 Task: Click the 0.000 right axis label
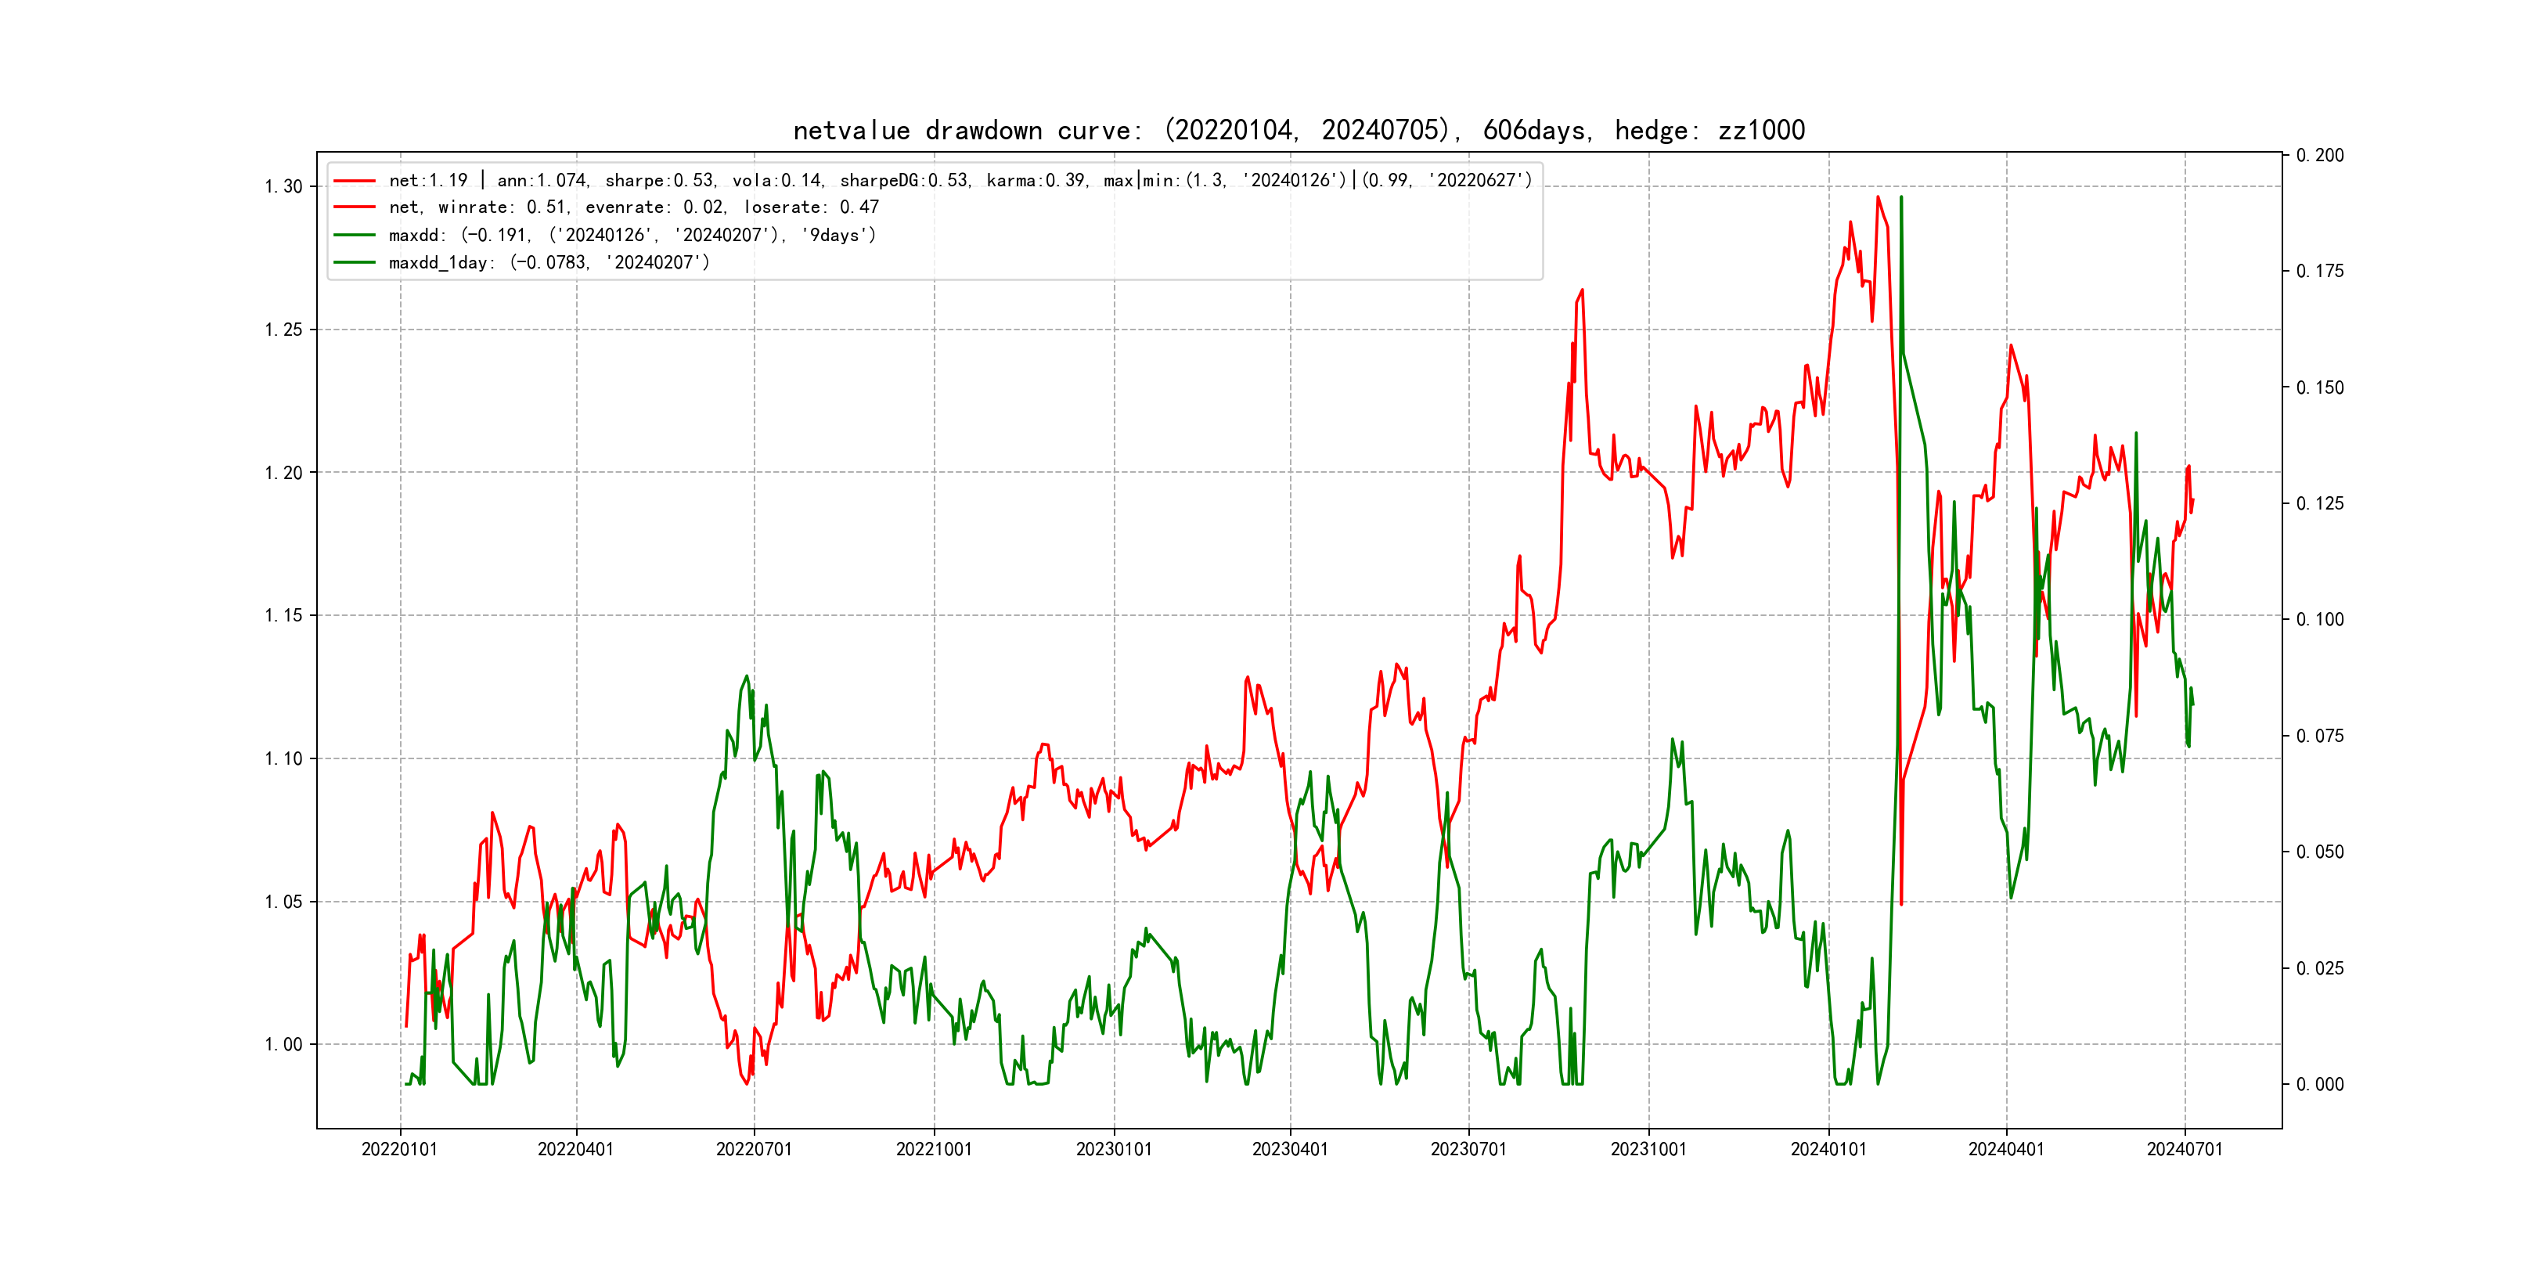point(2319,1085)
